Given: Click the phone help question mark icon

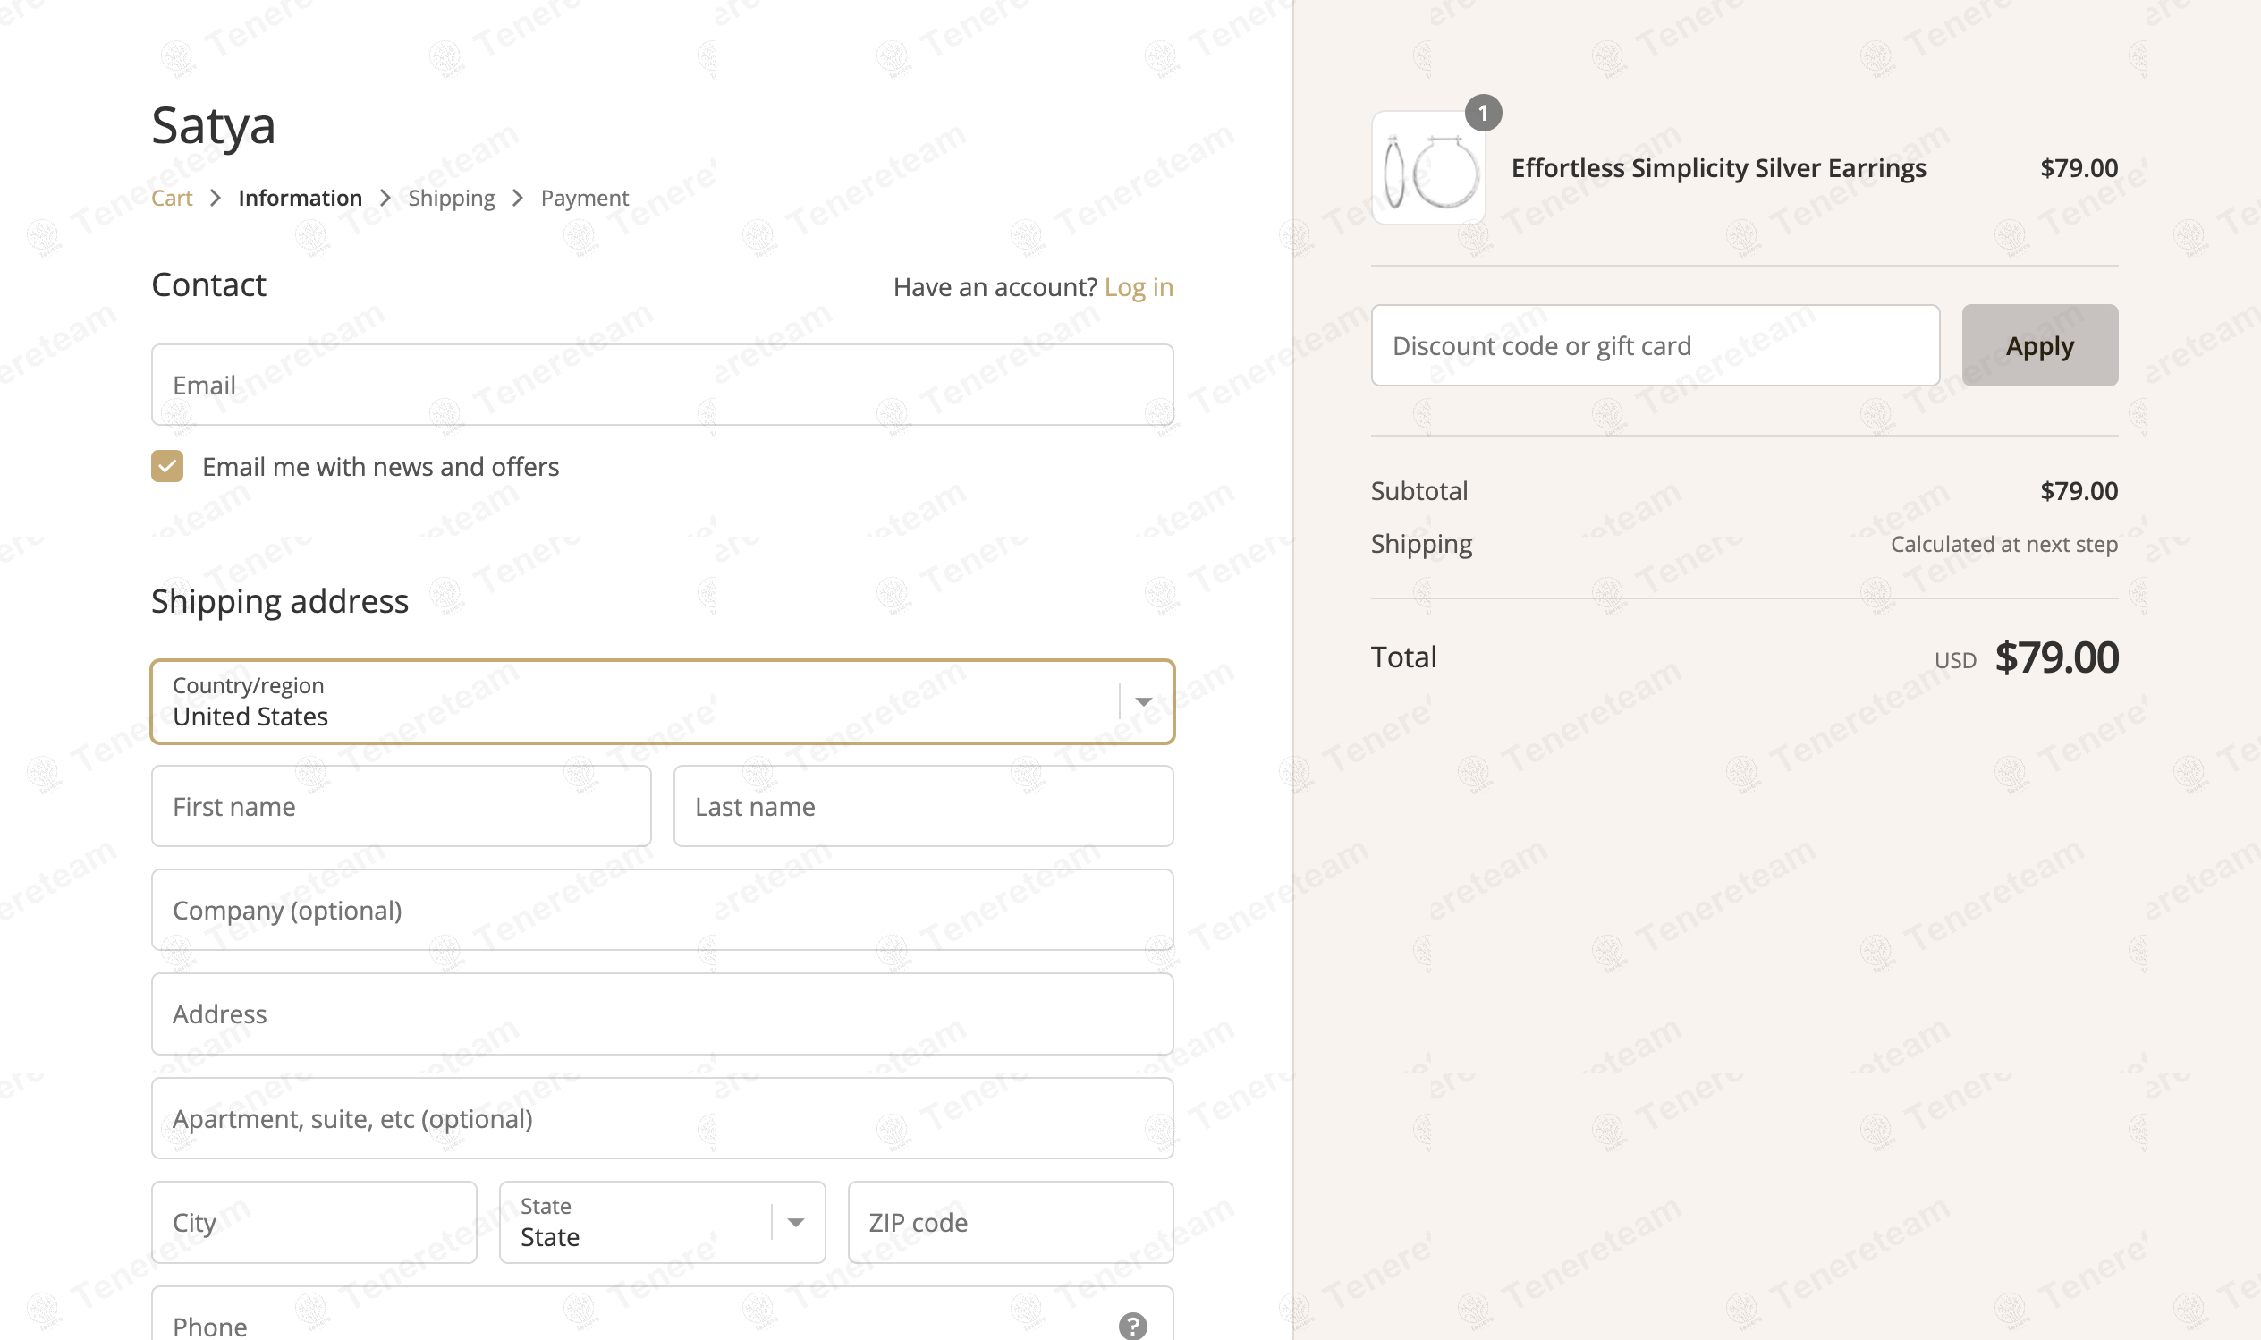Looking at the screenshot, I should coord(1133,1326).
